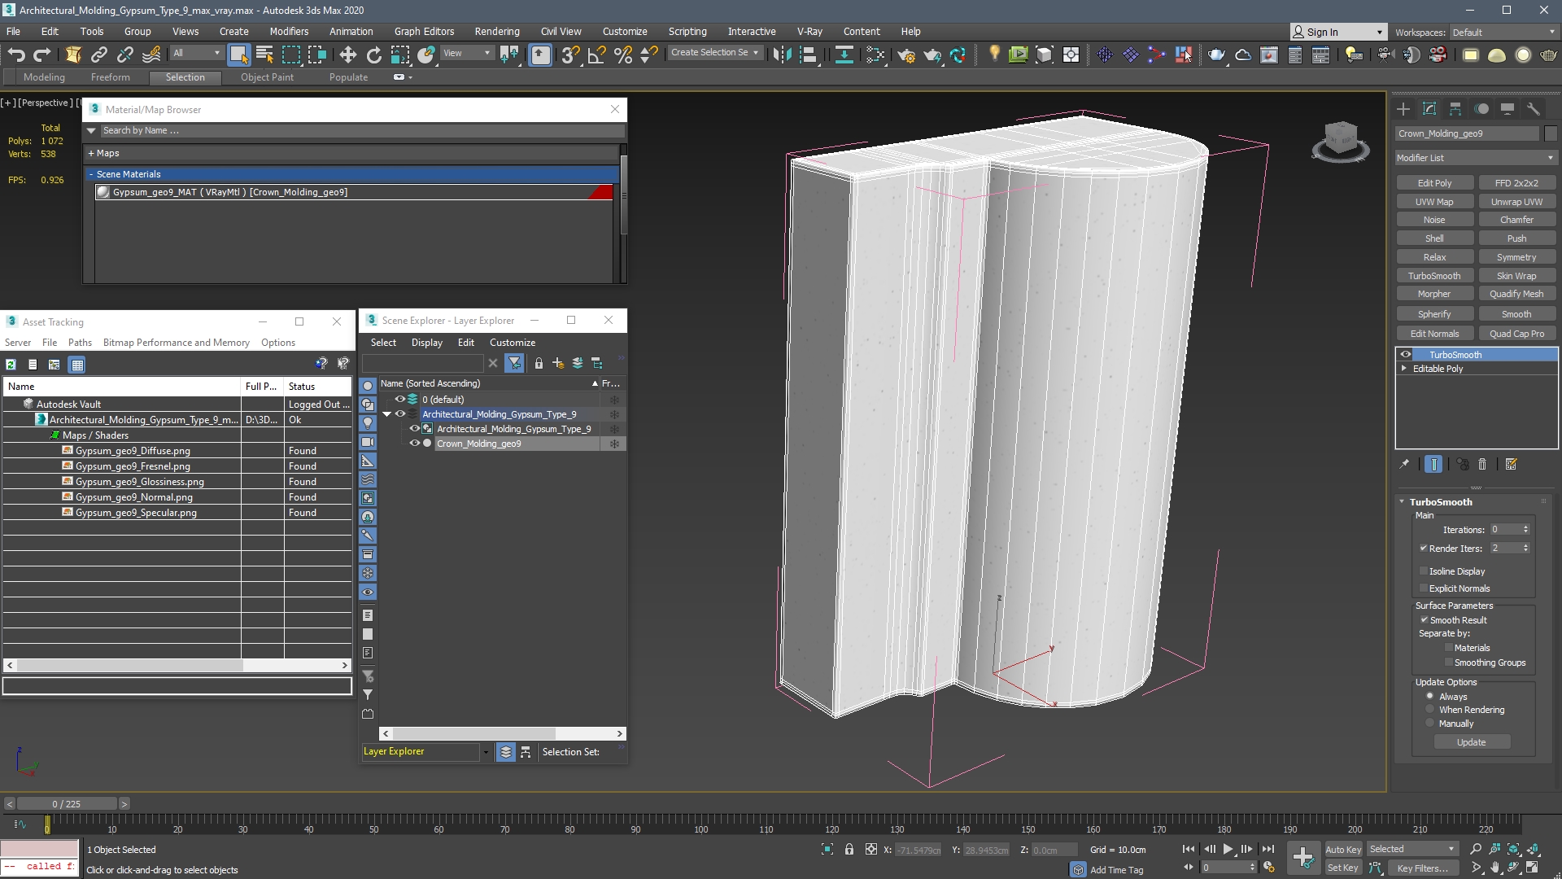This screenshot has height=879, width=1562.
Task: Enable Separate by Smoothing Groups checkbox
Action: coord(1449,663)
